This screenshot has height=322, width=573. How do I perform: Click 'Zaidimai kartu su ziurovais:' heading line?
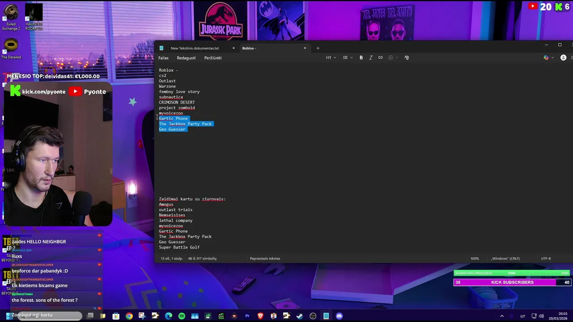pos(192,199)
